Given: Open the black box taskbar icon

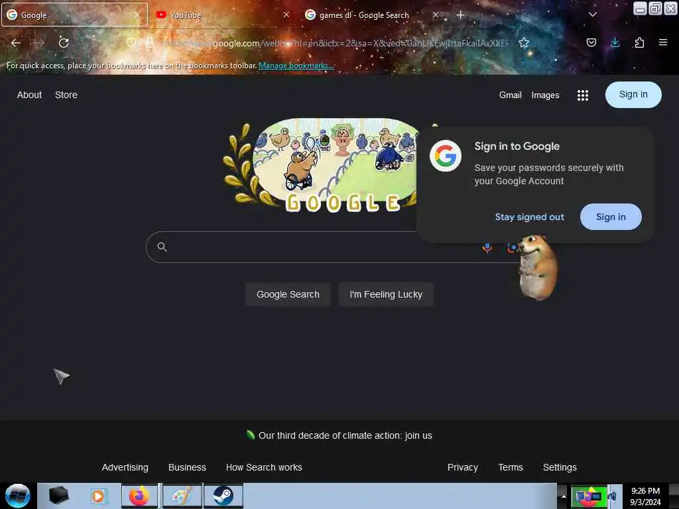Looking at the screenshot, I should [58, 496].
